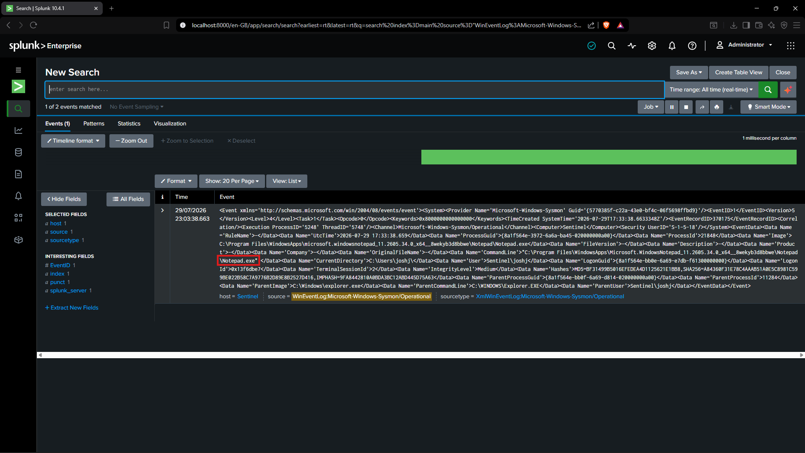
Task: Open the Smart Mode dropdown
Action: click(769, 107)
